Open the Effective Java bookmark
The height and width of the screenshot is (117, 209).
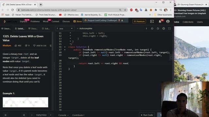tap(71, 15)
